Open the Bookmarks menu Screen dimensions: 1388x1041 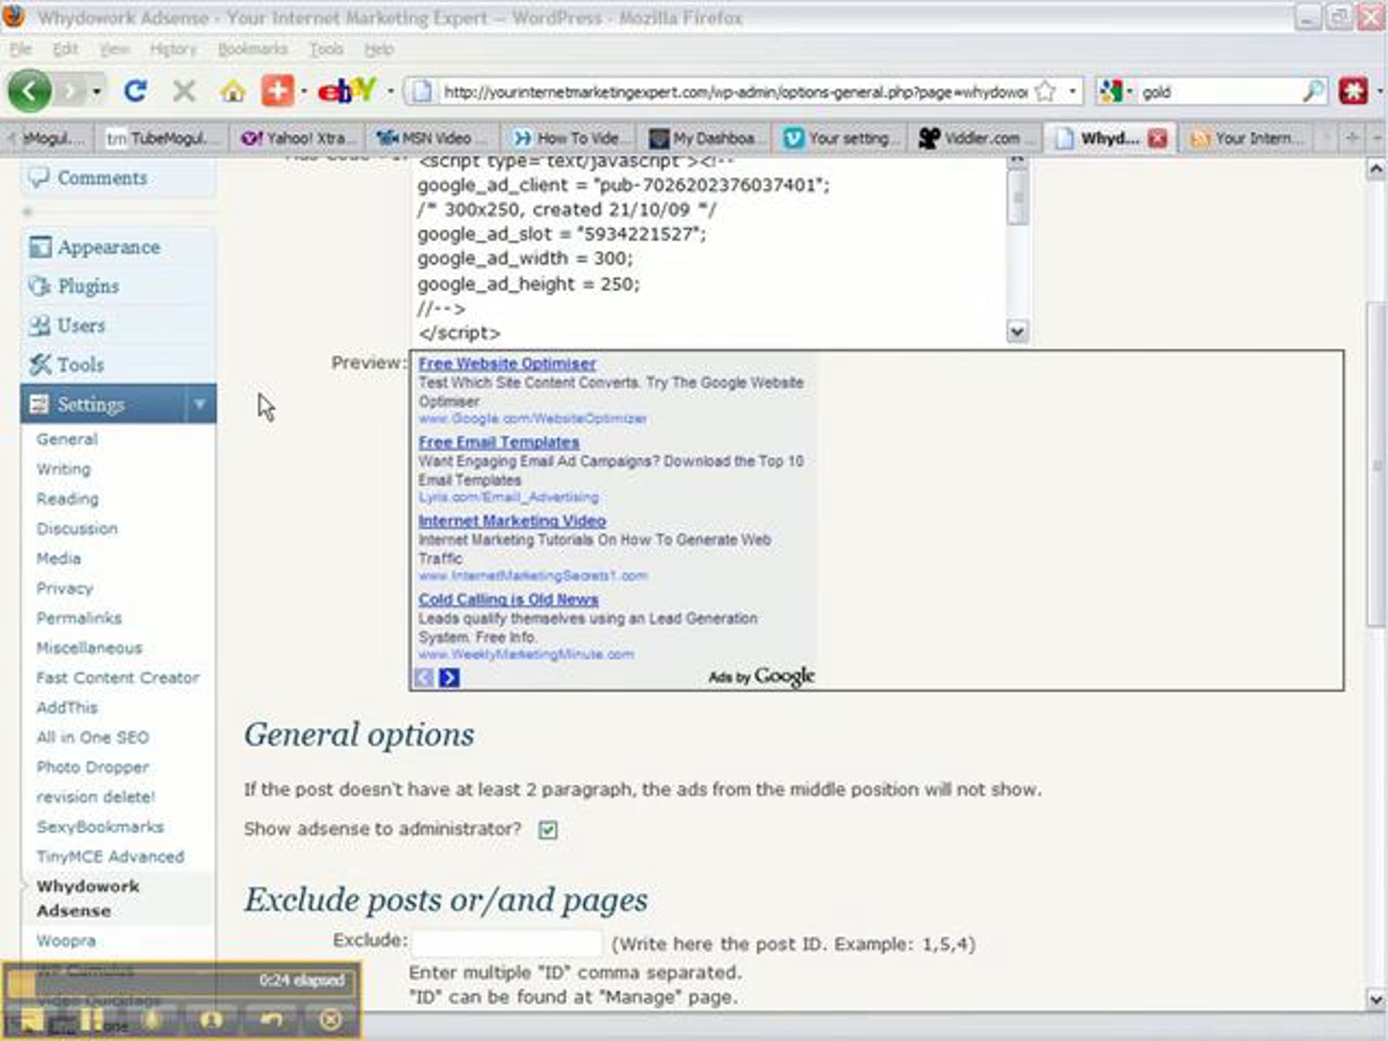click(252, 49)
